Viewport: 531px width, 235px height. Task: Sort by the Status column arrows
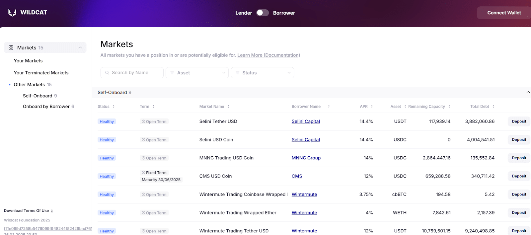[114, 107]
